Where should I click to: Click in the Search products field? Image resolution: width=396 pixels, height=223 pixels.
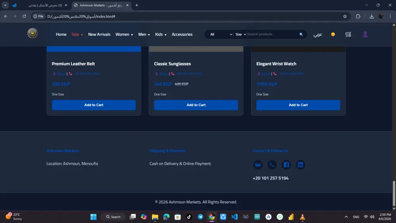pyautogui.click(x=272, y=34)
